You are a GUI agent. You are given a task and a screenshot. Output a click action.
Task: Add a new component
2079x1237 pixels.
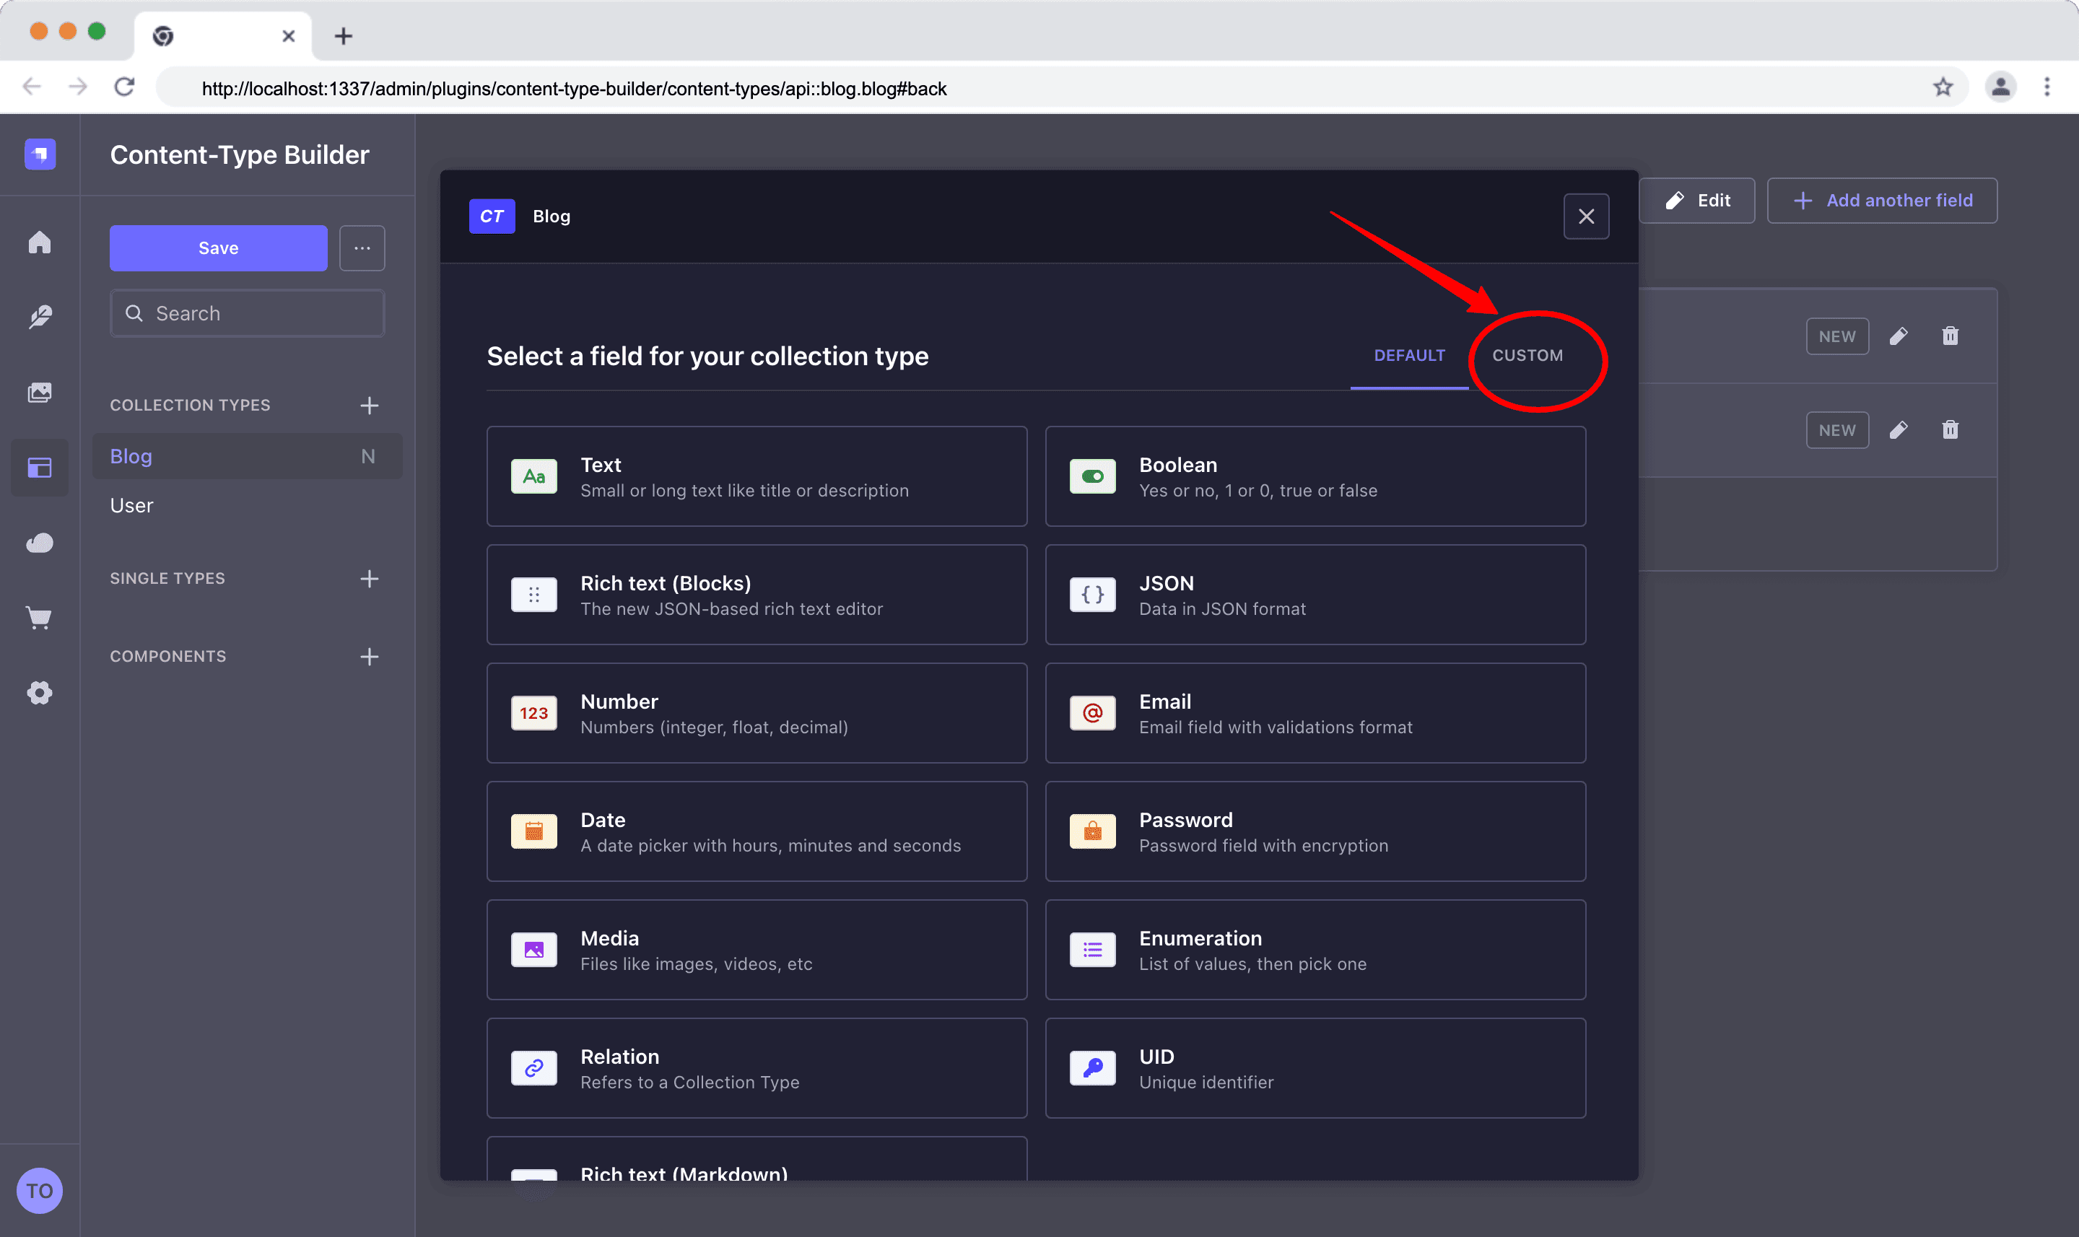(370, 657)
